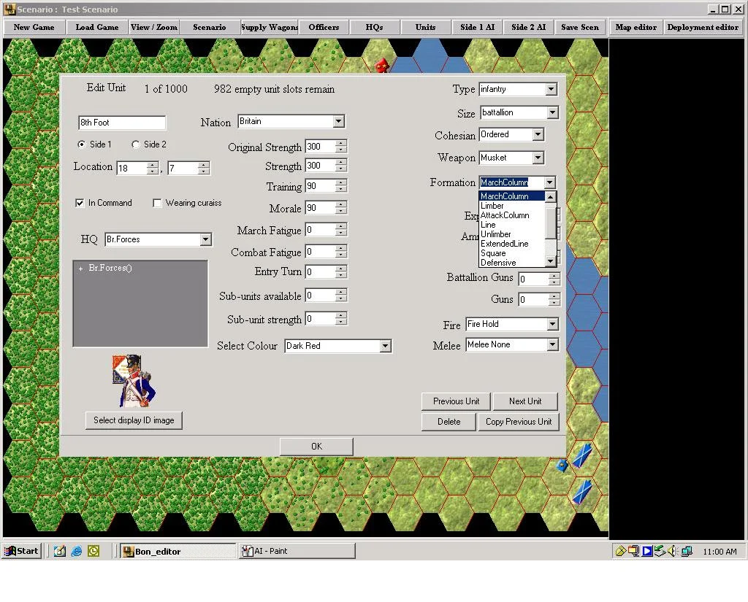The width and height of the screenshot is (748, 602).
Task: Click the unit name field '8th Foot'
Action: (x=122, y=123)
